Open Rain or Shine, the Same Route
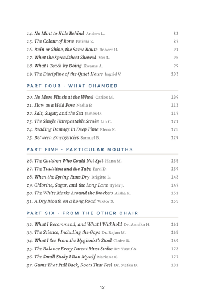205x308 pixels. pos(102,50)
